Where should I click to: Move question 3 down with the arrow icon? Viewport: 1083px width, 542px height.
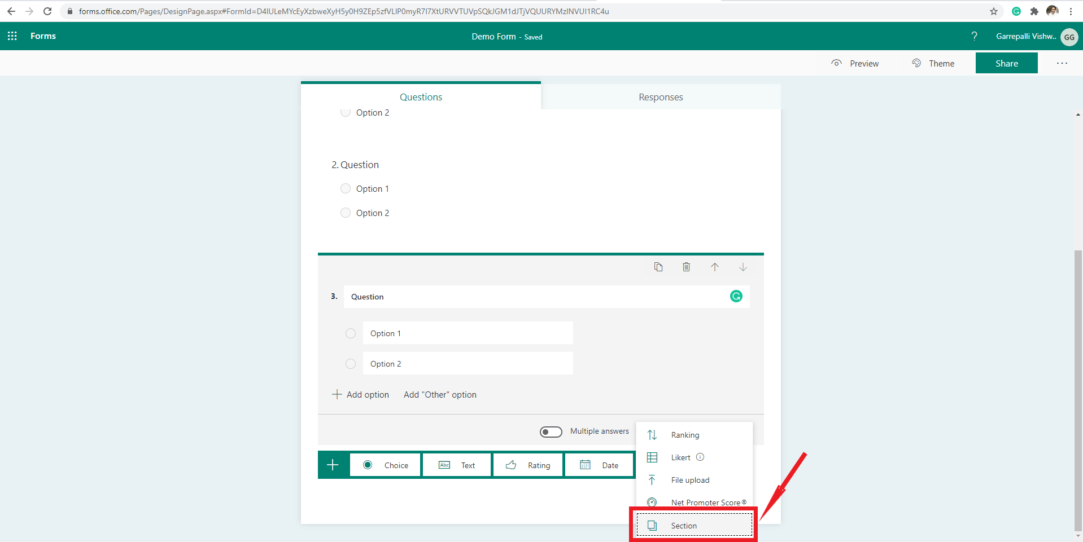click(x=743, y=267)
